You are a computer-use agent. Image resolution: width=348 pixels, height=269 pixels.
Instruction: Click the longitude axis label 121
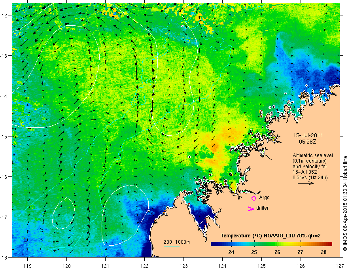[106, 266]
